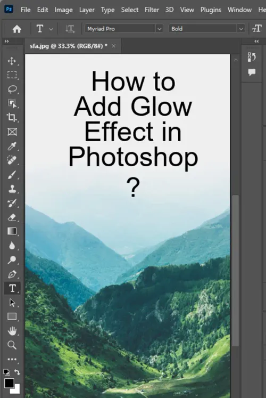Toggle text orientation in options bar
Screen dimensions: 266x398
click(70, 29)
